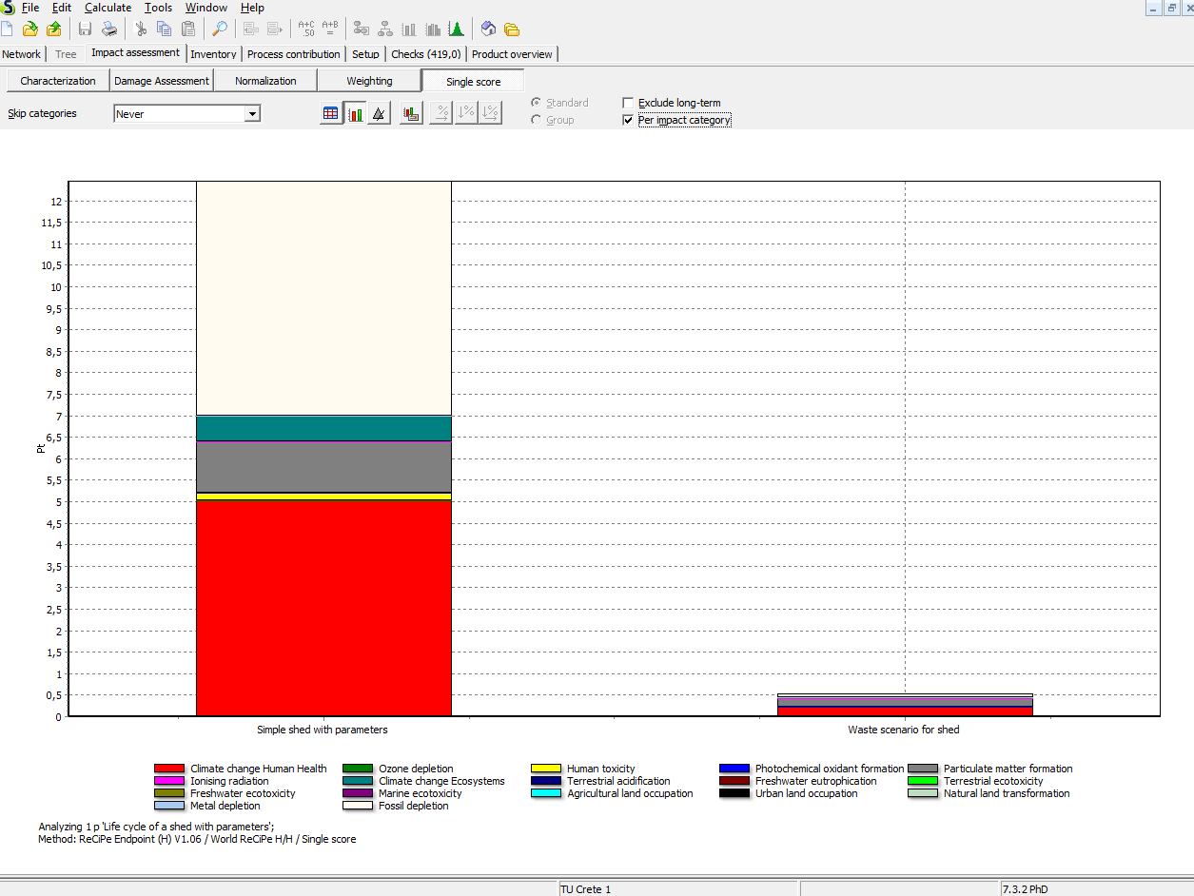Paste using the clipboard icon

pyautogui.click(x=188, y=29)
